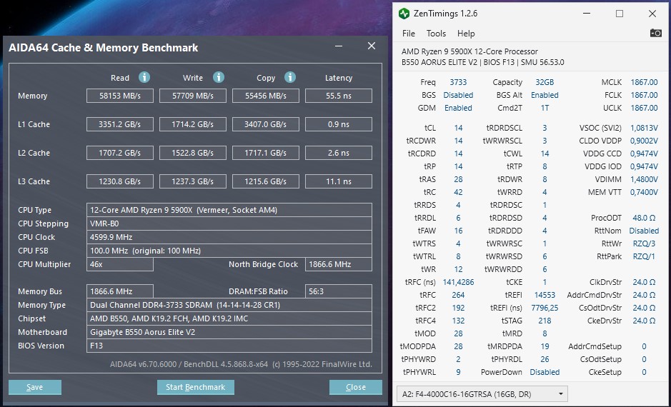Minimize the ZenTimings window
The width and height of the screenshot is (671, 407).
(587, 14)
